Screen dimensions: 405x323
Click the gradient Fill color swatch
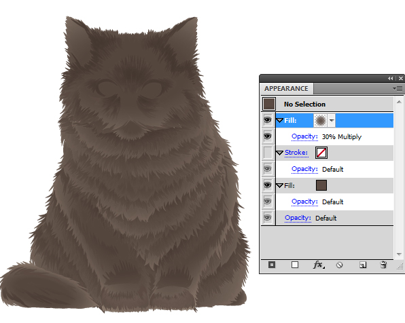pyautogui.click(x=321, y=121)
